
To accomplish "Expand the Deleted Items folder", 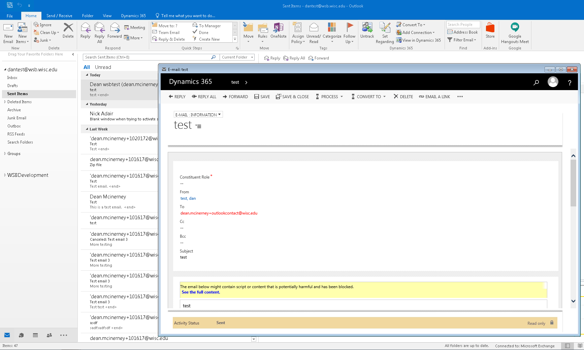I will pos(5,102).
